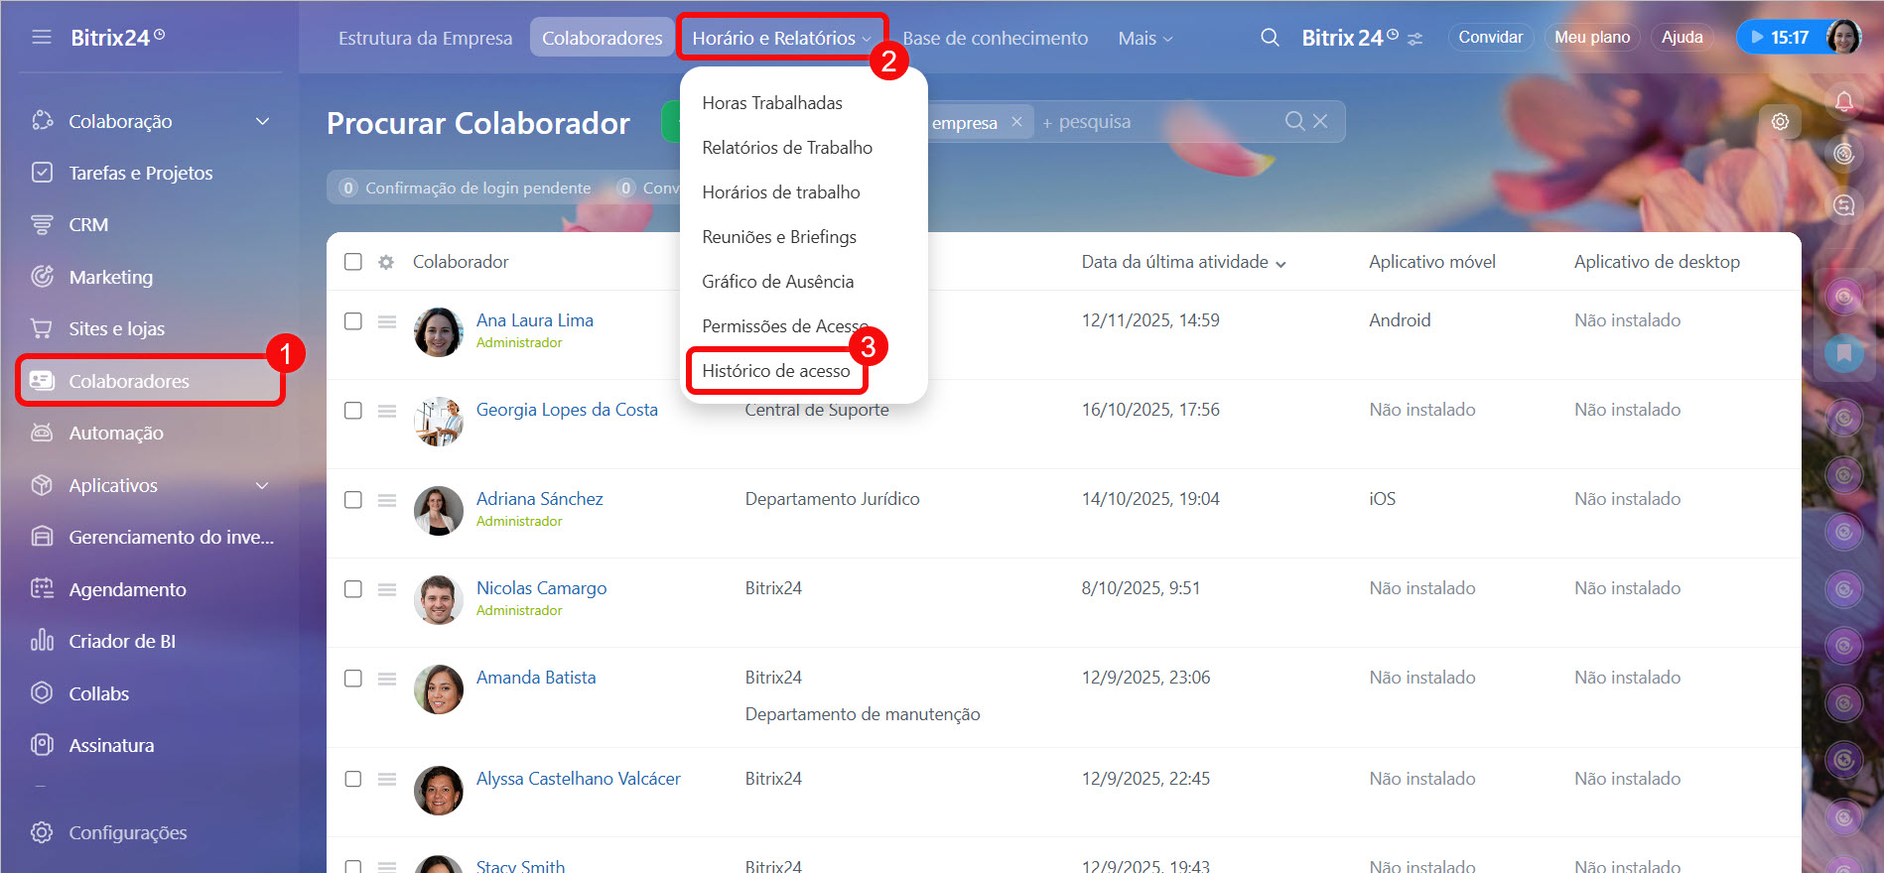Open the notifications bell icon

[1843, 101]
